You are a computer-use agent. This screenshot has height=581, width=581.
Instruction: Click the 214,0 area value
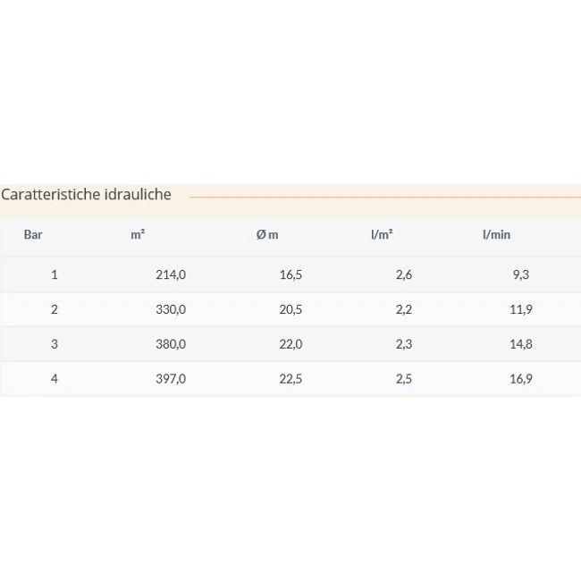(171, 274)
